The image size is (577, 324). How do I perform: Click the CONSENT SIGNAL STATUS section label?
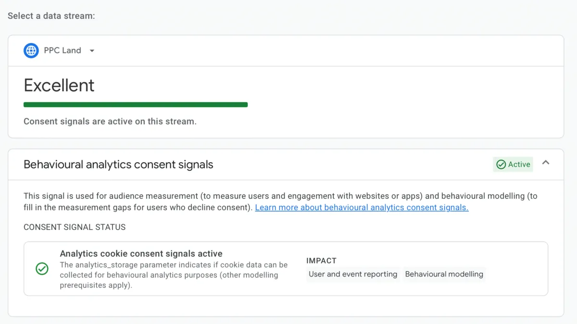point(74,227)
